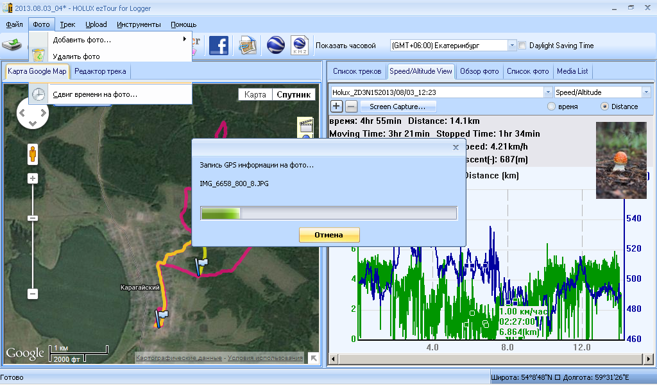Screen dimensions: 657x385
Task: Switch map to Карта view
Action: [x=255, y=95]
